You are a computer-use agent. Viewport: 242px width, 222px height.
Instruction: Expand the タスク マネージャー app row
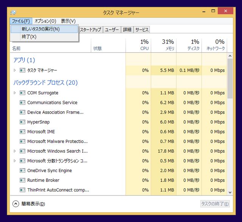coord(15,70)
